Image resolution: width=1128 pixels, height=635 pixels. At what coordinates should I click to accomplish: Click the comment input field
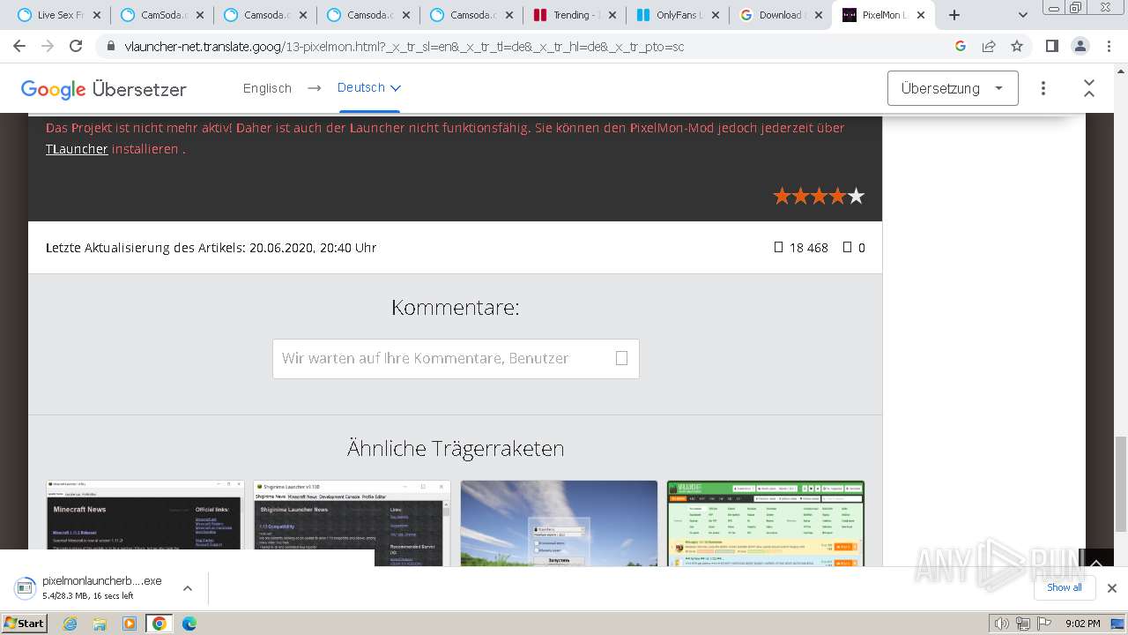(x=456, y=359)
